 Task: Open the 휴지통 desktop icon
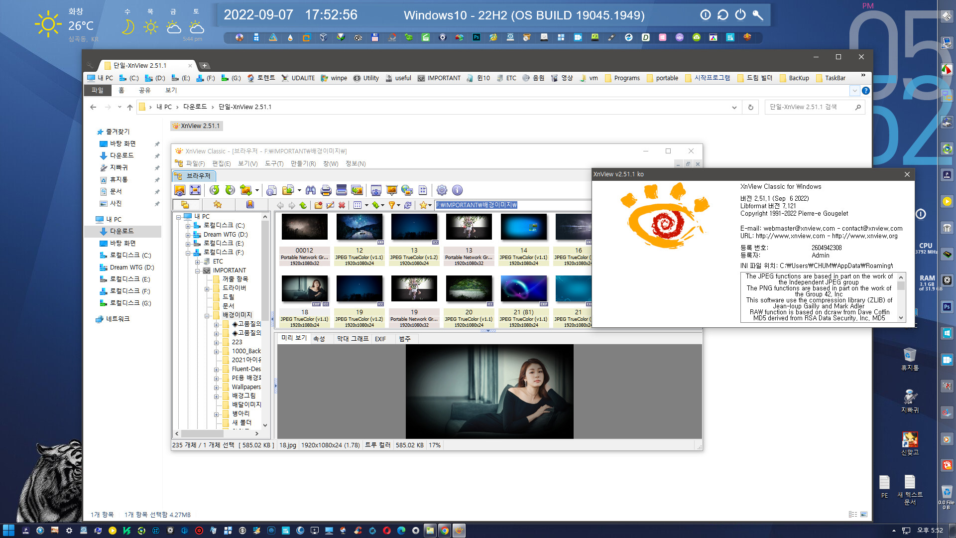tap(910, 359)
